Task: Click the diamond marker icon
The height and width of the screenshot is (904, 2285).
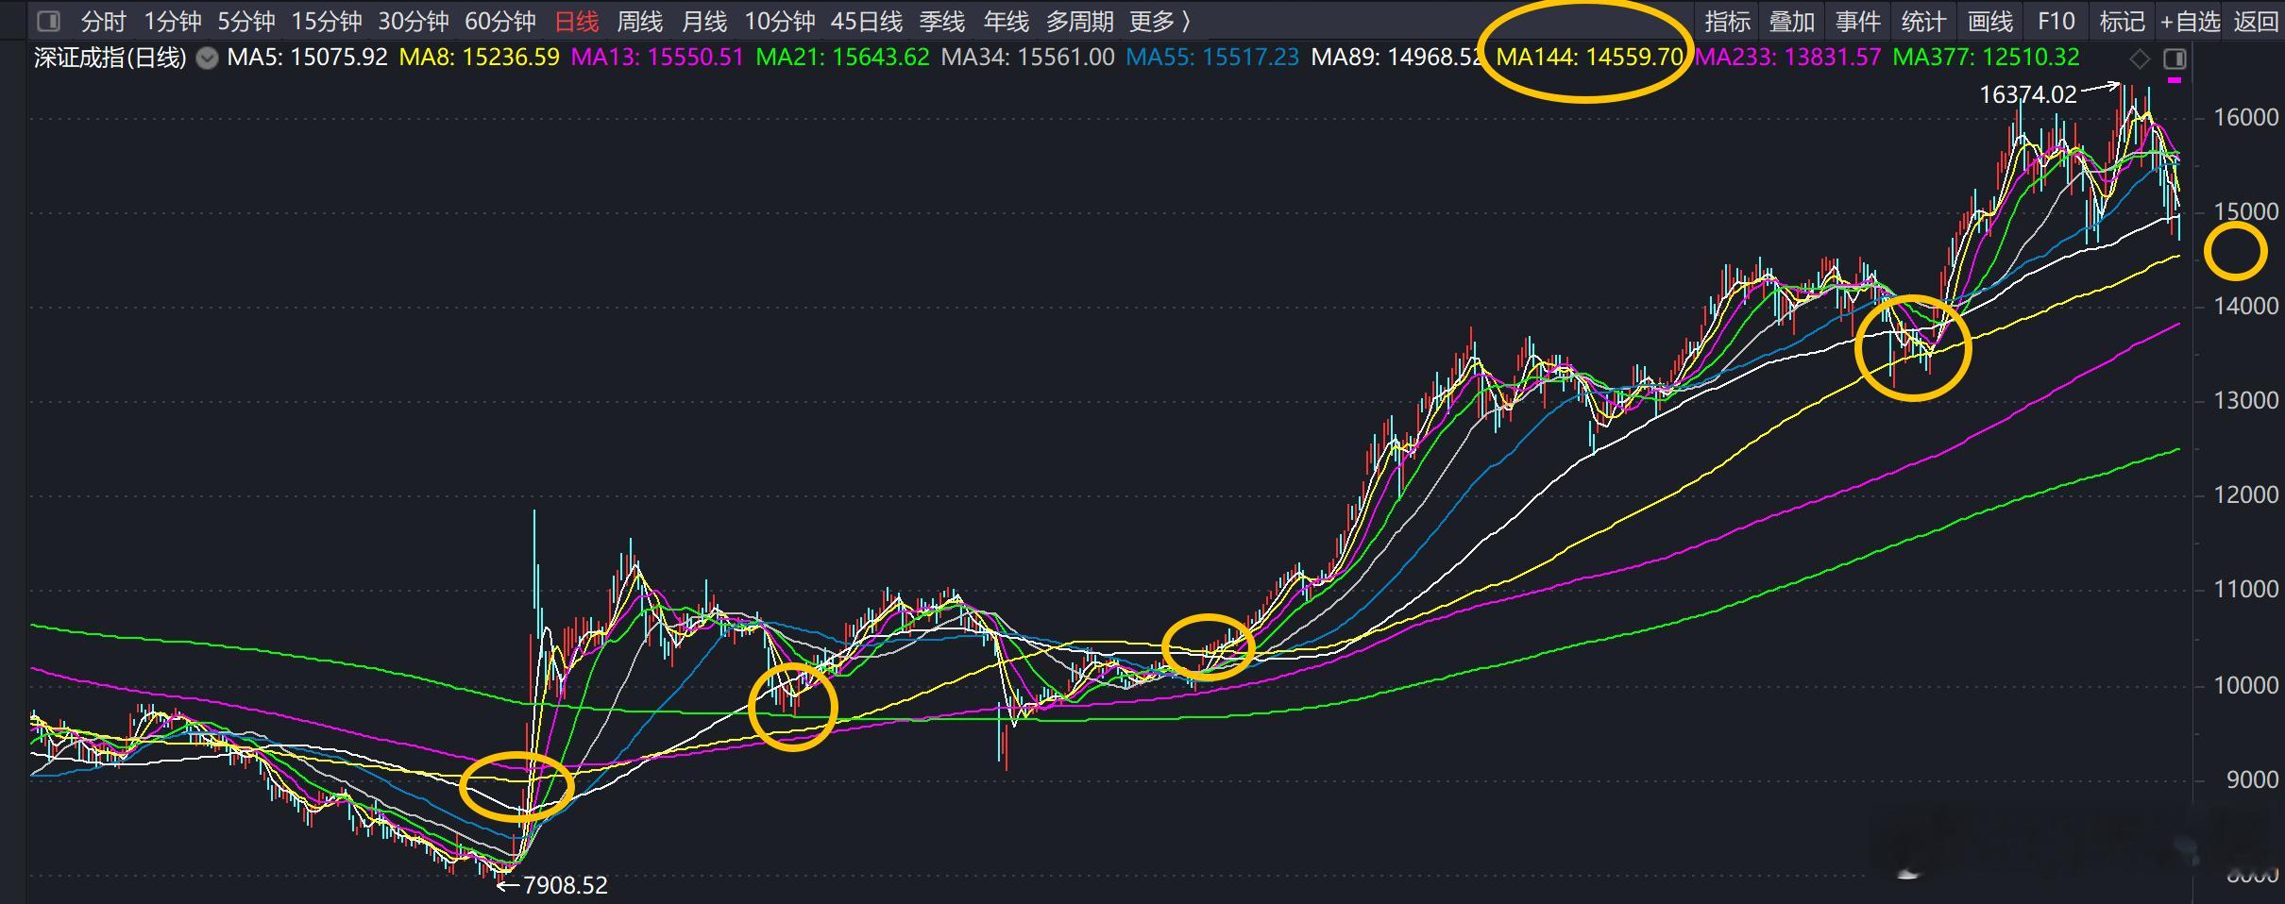Action: pyautogui.click(x=2140, y=59)
